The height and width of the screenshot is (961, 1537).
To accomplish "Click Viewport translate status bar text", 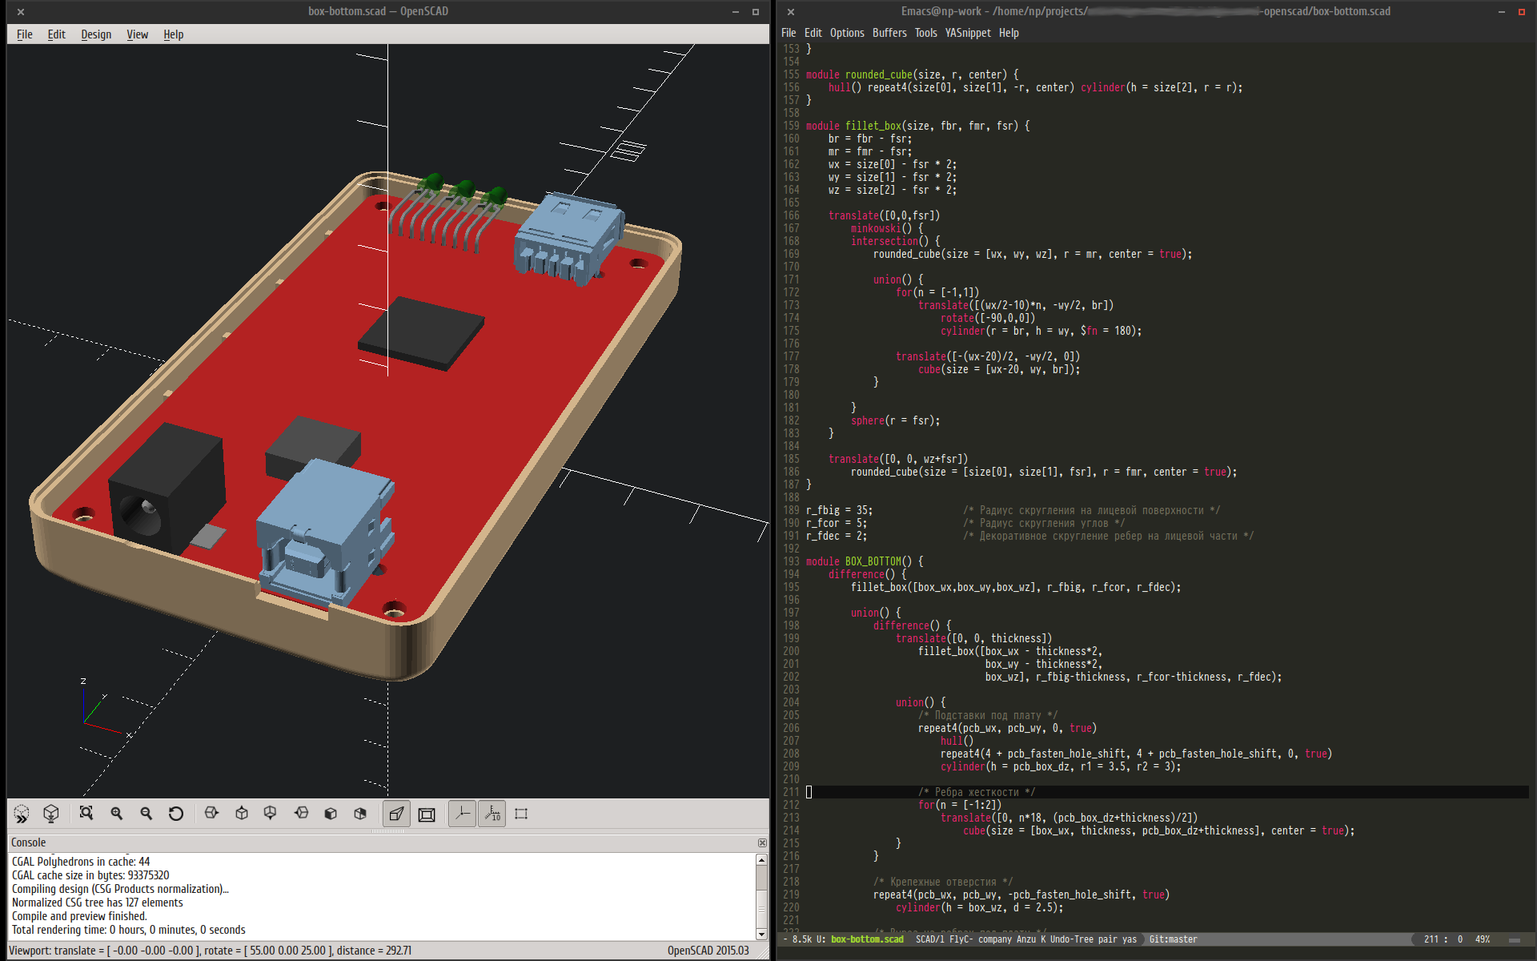I will tap(210, 951).
